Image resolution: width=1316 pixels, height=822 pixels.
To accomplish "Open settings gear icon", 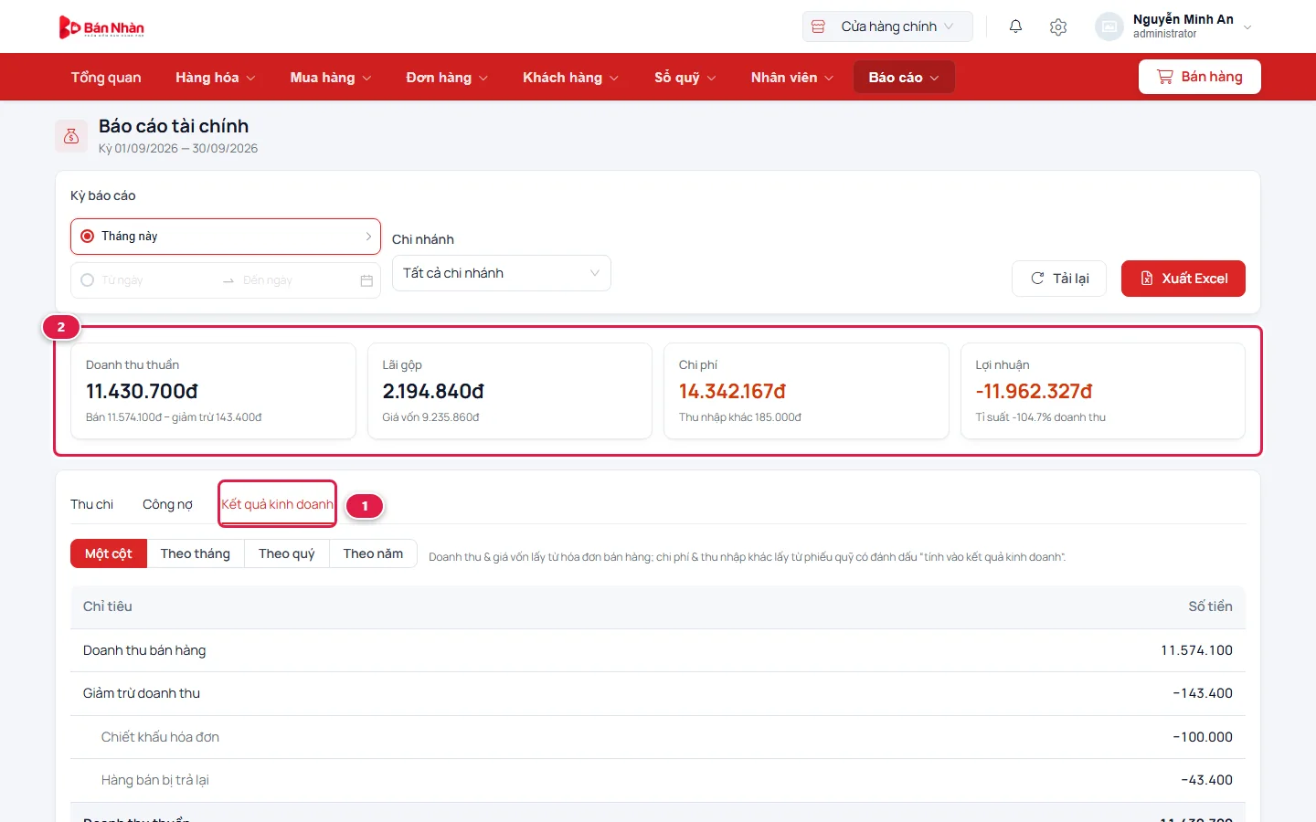I will 1058,26.
